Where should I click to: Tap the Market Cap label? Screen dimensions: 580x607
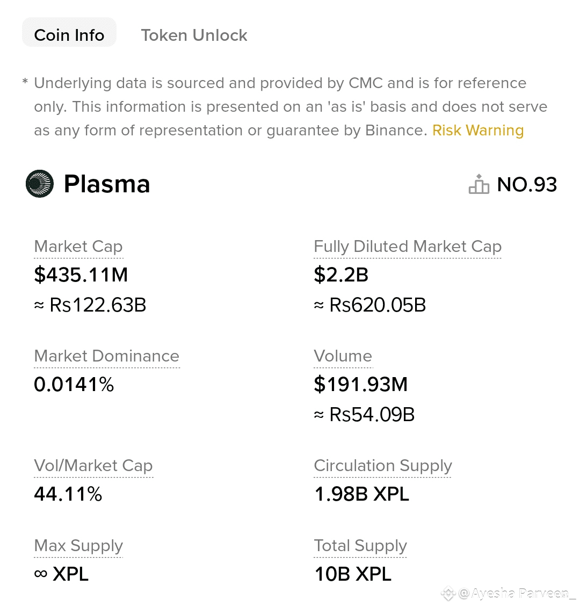point(78,247)
